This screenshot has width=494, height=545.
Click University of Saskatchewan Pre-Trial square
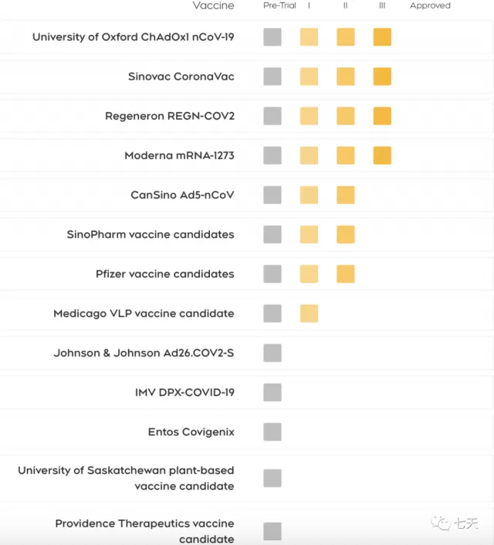272,478
